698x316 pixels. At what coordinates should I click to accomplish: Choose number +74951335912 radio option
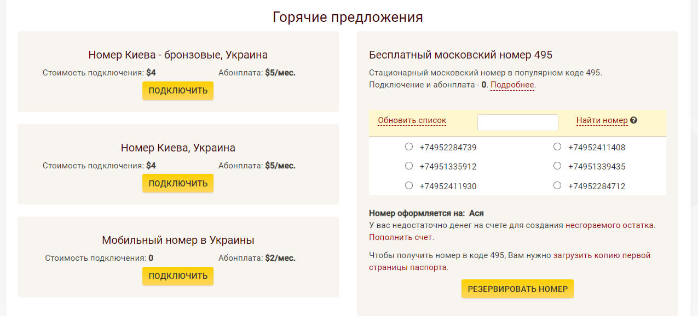pos(409,166)
